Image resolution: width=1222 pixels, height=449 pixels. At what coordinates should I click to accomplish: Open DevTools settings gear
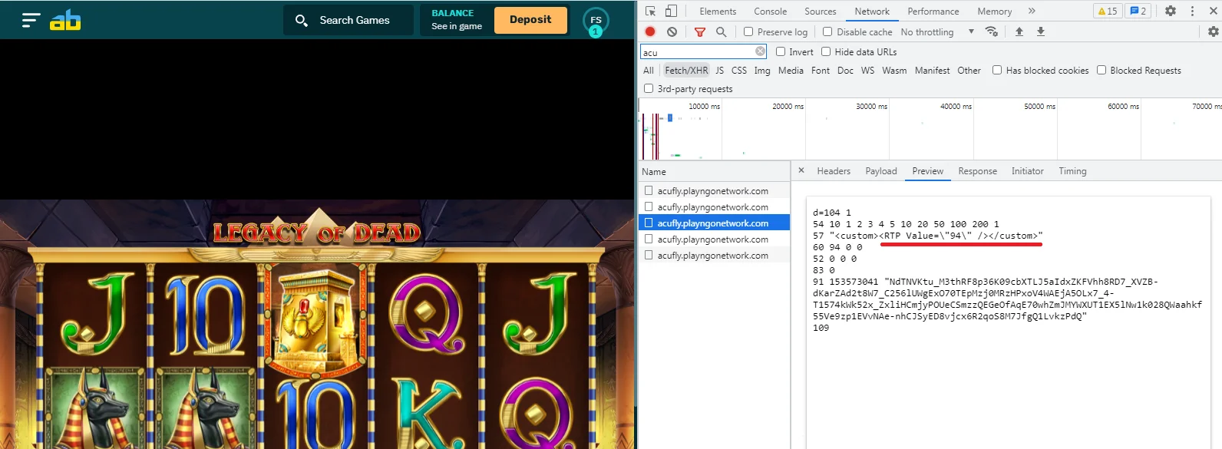[1170, 11]
